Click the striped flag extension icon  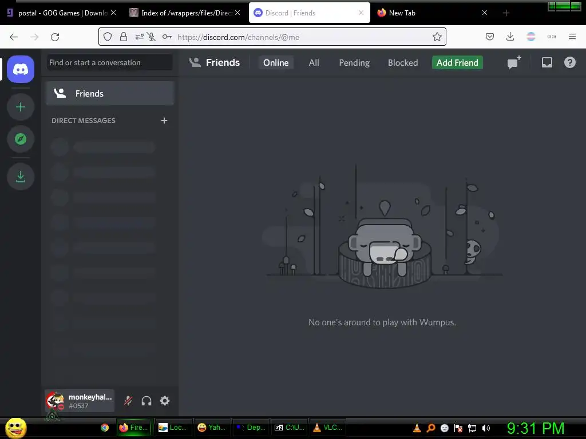click(530, 37)
